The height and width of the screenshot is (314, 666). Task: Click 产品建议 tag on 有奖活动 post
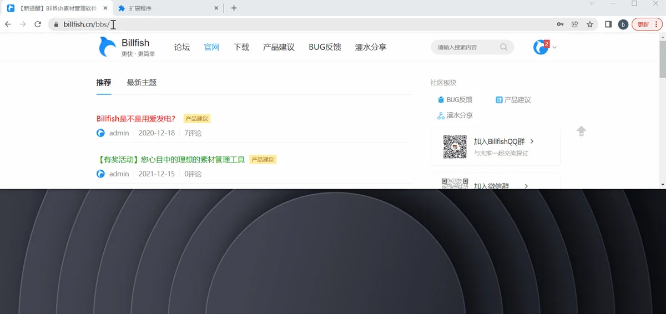click(x=263, y=159)
